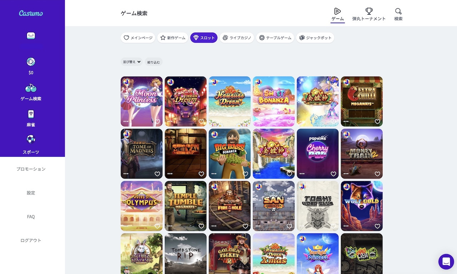
Task: Select the mahjong tile icon
Action: pyautogui.click(x=31, y=114)
